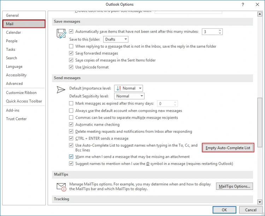
Task: Increase the auto-save minutes spinner
Action: pos(220,30)
